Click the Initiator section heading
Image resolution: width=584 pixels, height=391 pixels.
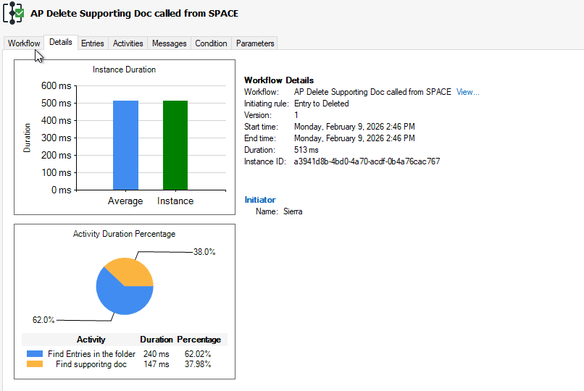coord(260,199)
